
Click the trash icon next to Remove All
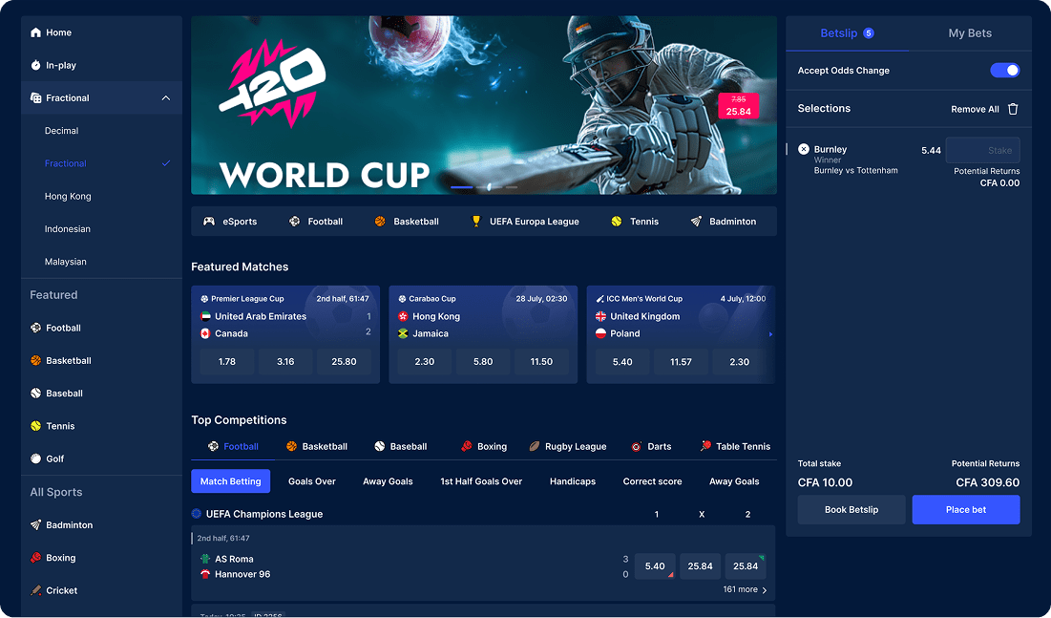click(1013, 109)
